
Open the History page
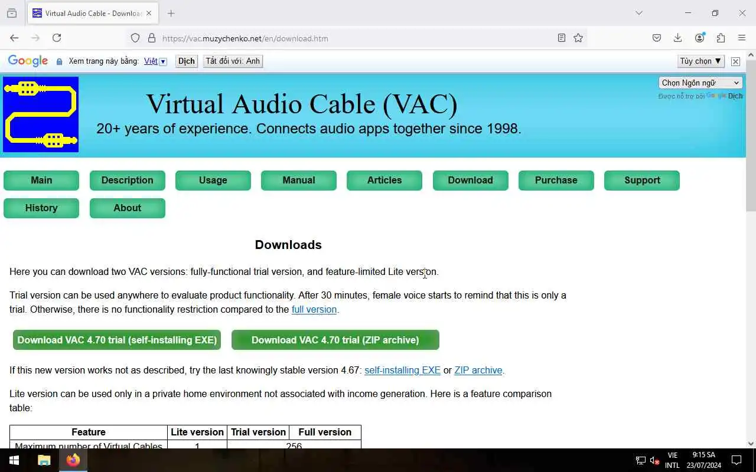point(41,208)
